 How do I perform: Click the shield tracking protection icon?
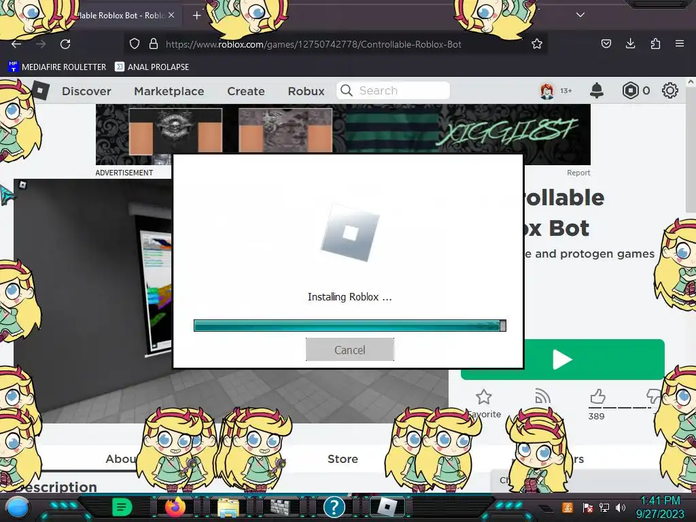click(135, 43)
